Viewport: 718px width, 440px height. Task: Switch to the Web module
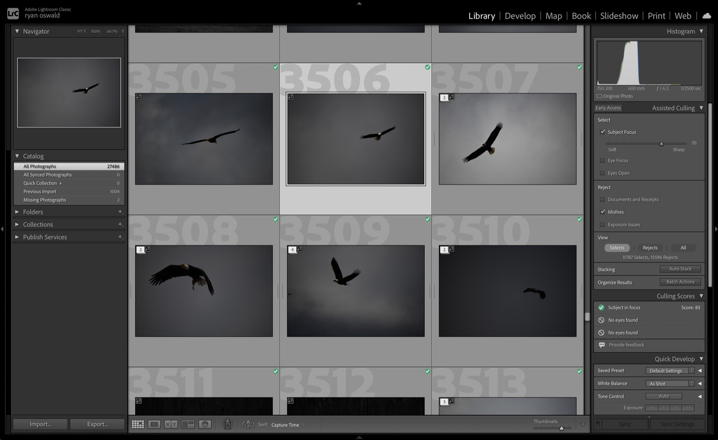[682, 16]
